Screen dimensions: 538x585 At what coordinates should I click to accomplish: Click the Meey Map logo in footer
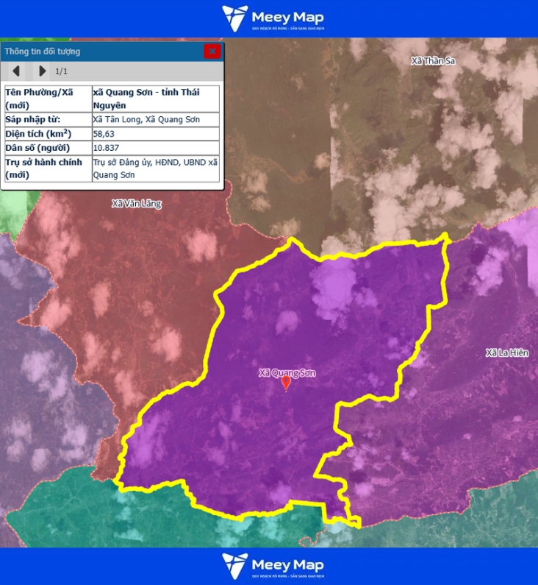point(273,566)
